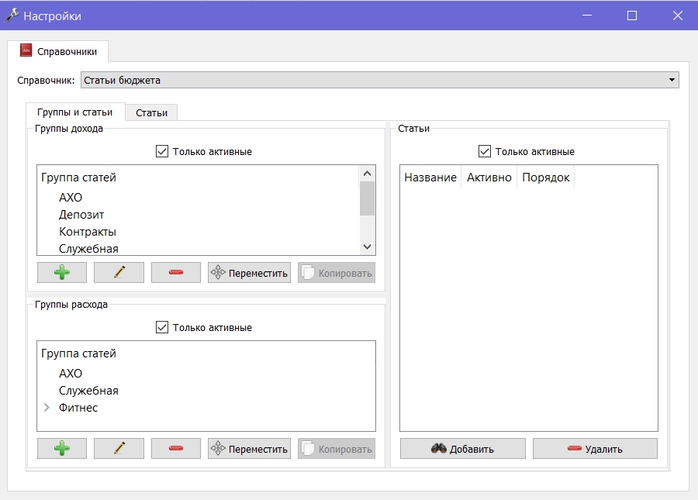Sort articles by Порядок column header
The image size is (698, 500).
[x=545, y=178]
